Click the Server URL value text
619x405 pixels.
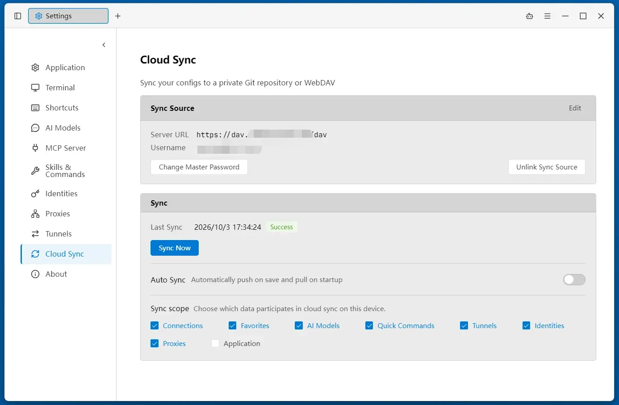click(x=262, y=135)
